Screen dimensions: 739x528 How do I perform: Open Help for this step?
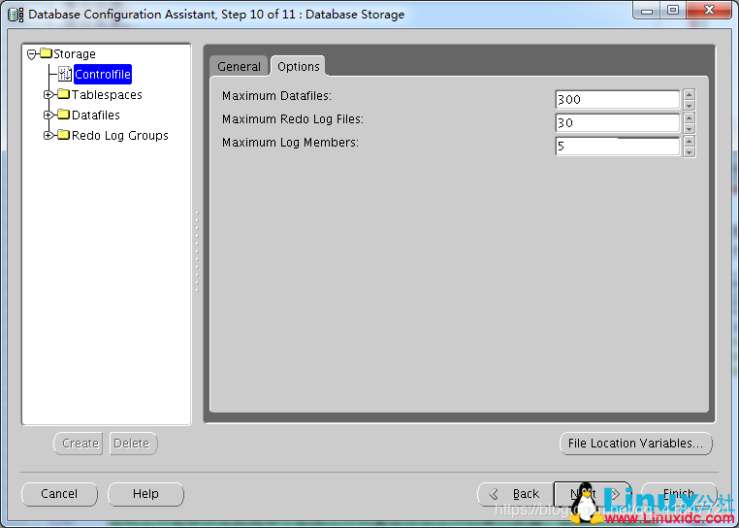pyautogui.click(x=145, y=494)
